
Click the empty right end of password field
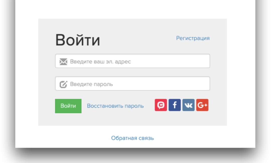[196, 84]
